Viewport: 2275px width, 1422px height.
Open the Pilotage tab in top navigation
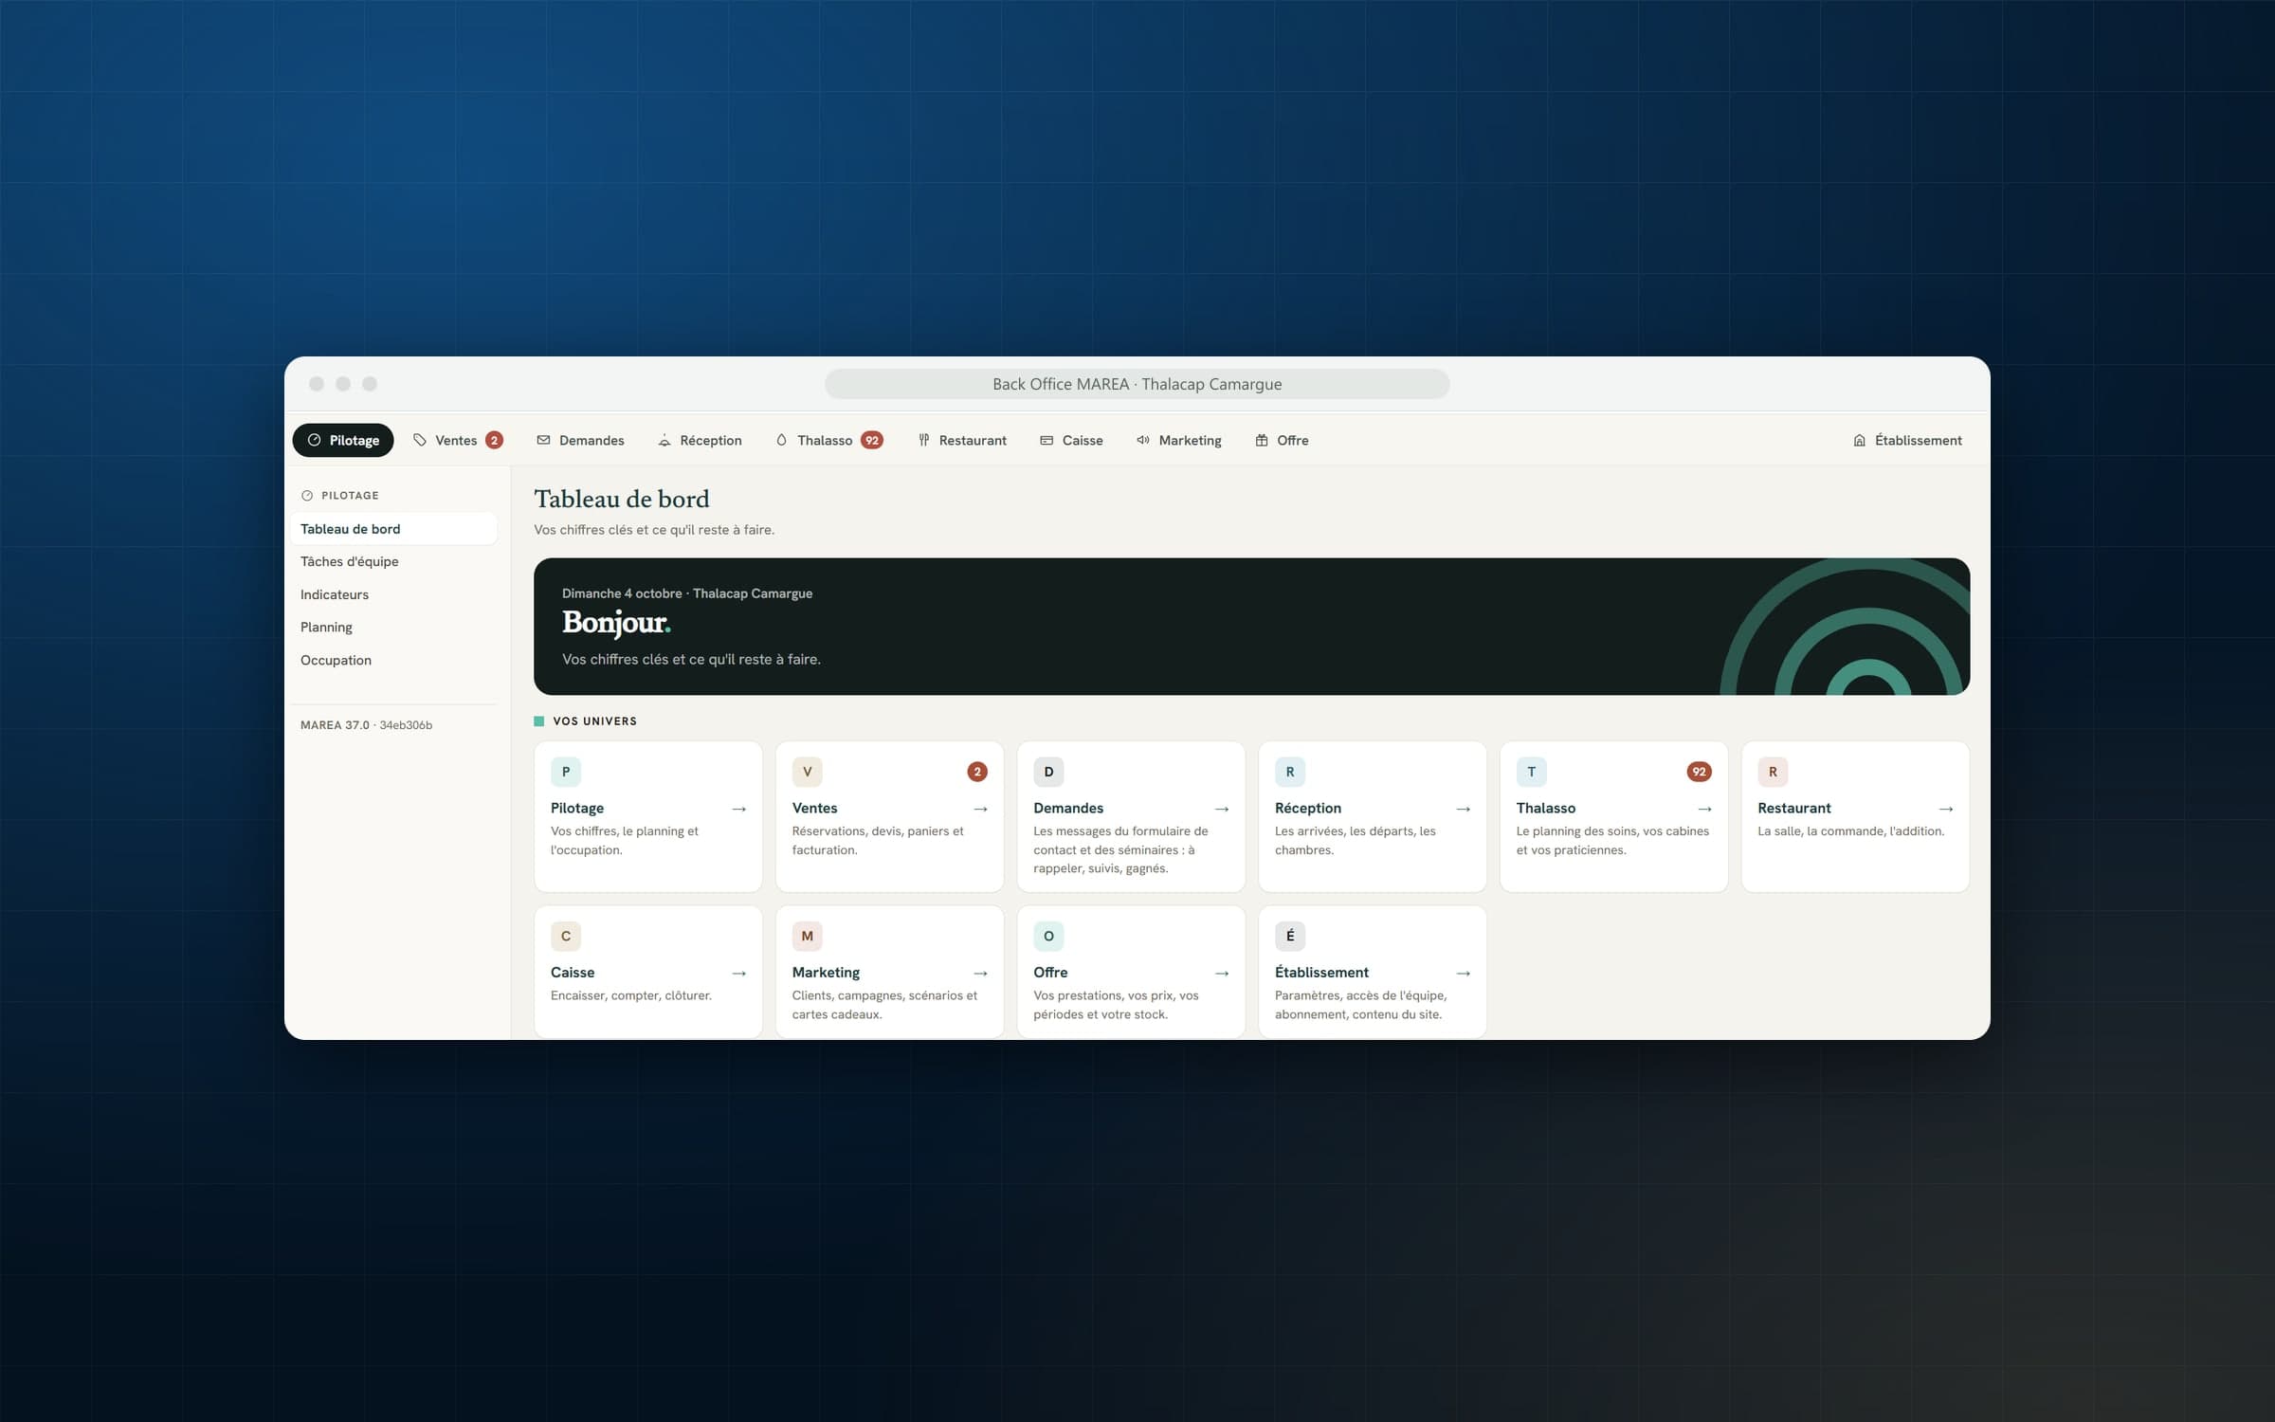point(342,440)
